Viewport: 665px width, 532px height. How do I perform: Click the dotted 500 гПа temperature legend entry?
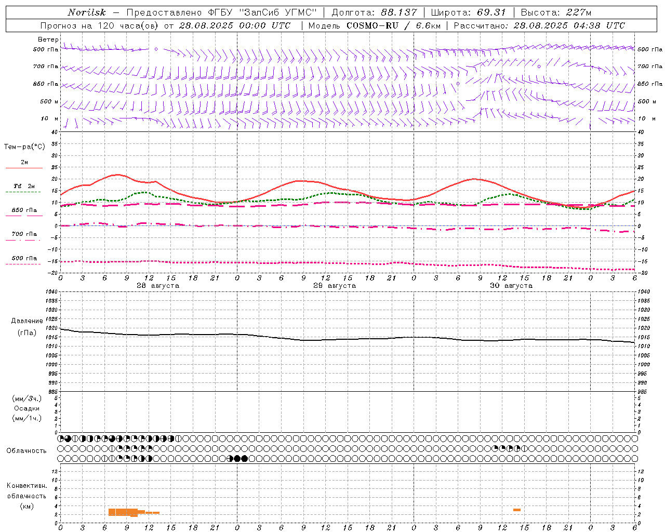point(24,260)
